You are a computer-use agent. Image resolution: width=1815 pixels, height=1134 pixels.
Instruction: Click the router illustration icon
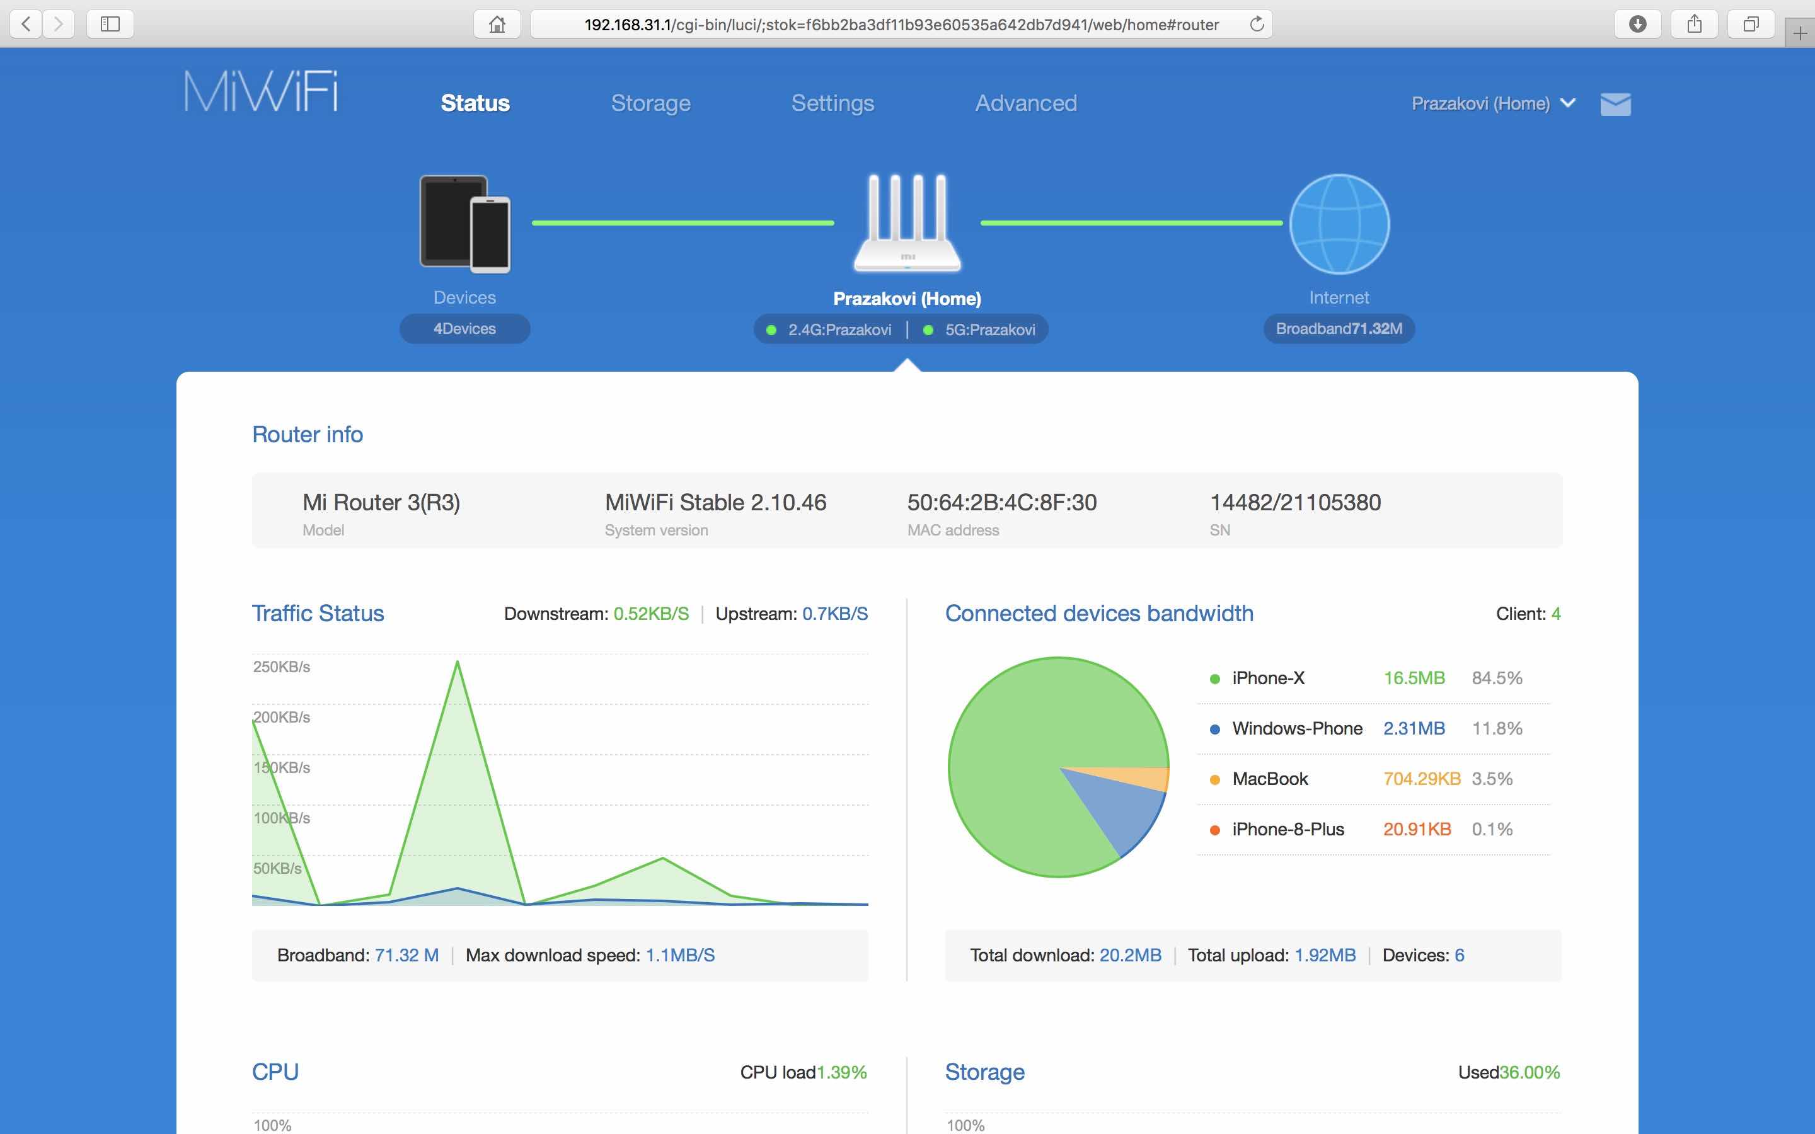point(907,224)
